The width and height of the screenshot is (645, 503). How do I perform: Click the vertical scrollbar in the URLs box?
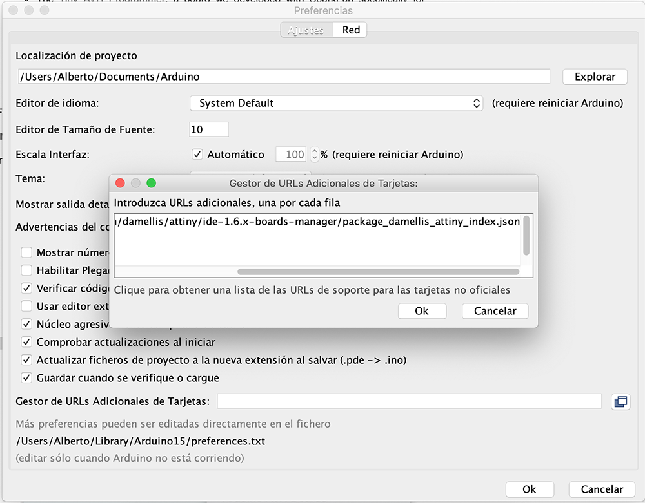pyautogui.click(x=526, y=236)
